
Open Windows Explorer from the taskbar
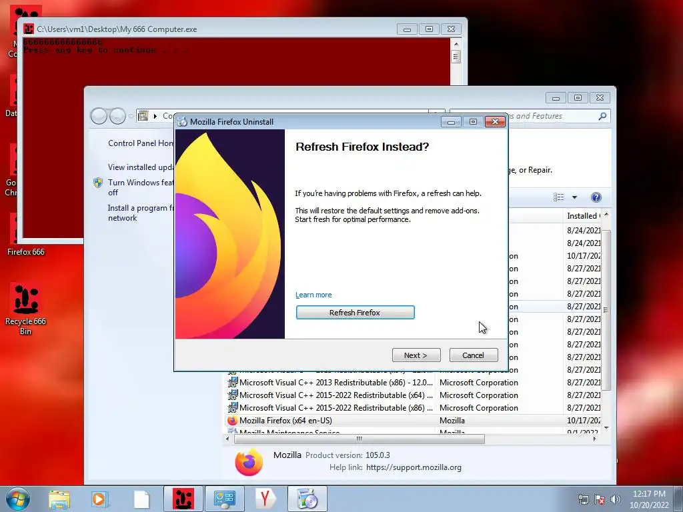pyautogui.click(x=59, y=499)
